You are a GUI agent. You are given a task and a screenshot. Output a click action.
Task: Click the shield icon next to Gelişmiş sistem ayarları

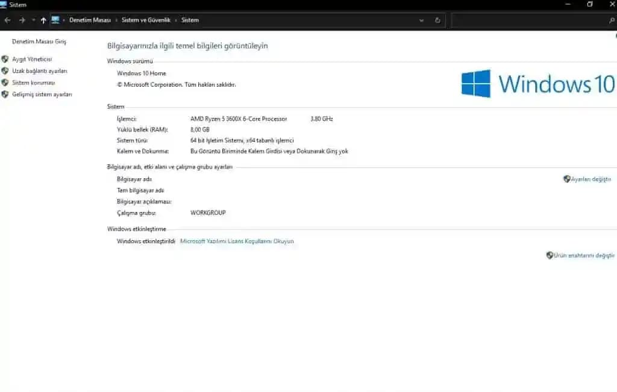click(6, 94)
